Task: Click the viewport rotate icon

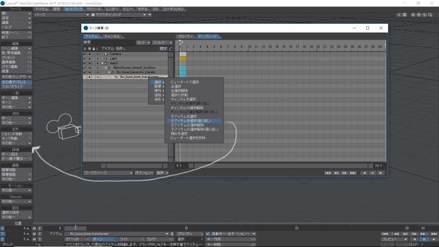Action: [x=425, y=15]
